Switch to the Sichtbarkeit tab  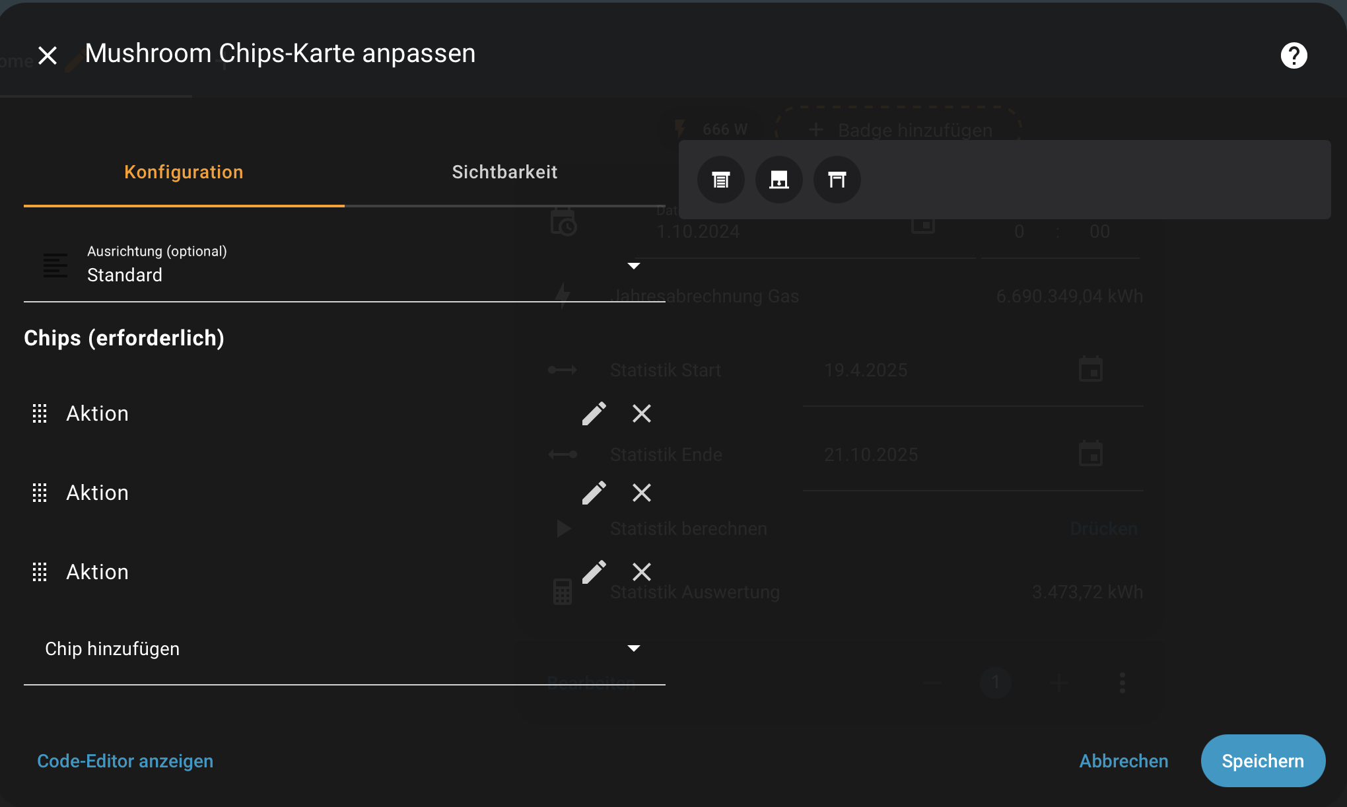pyautogui.click(x=504, y=172)
